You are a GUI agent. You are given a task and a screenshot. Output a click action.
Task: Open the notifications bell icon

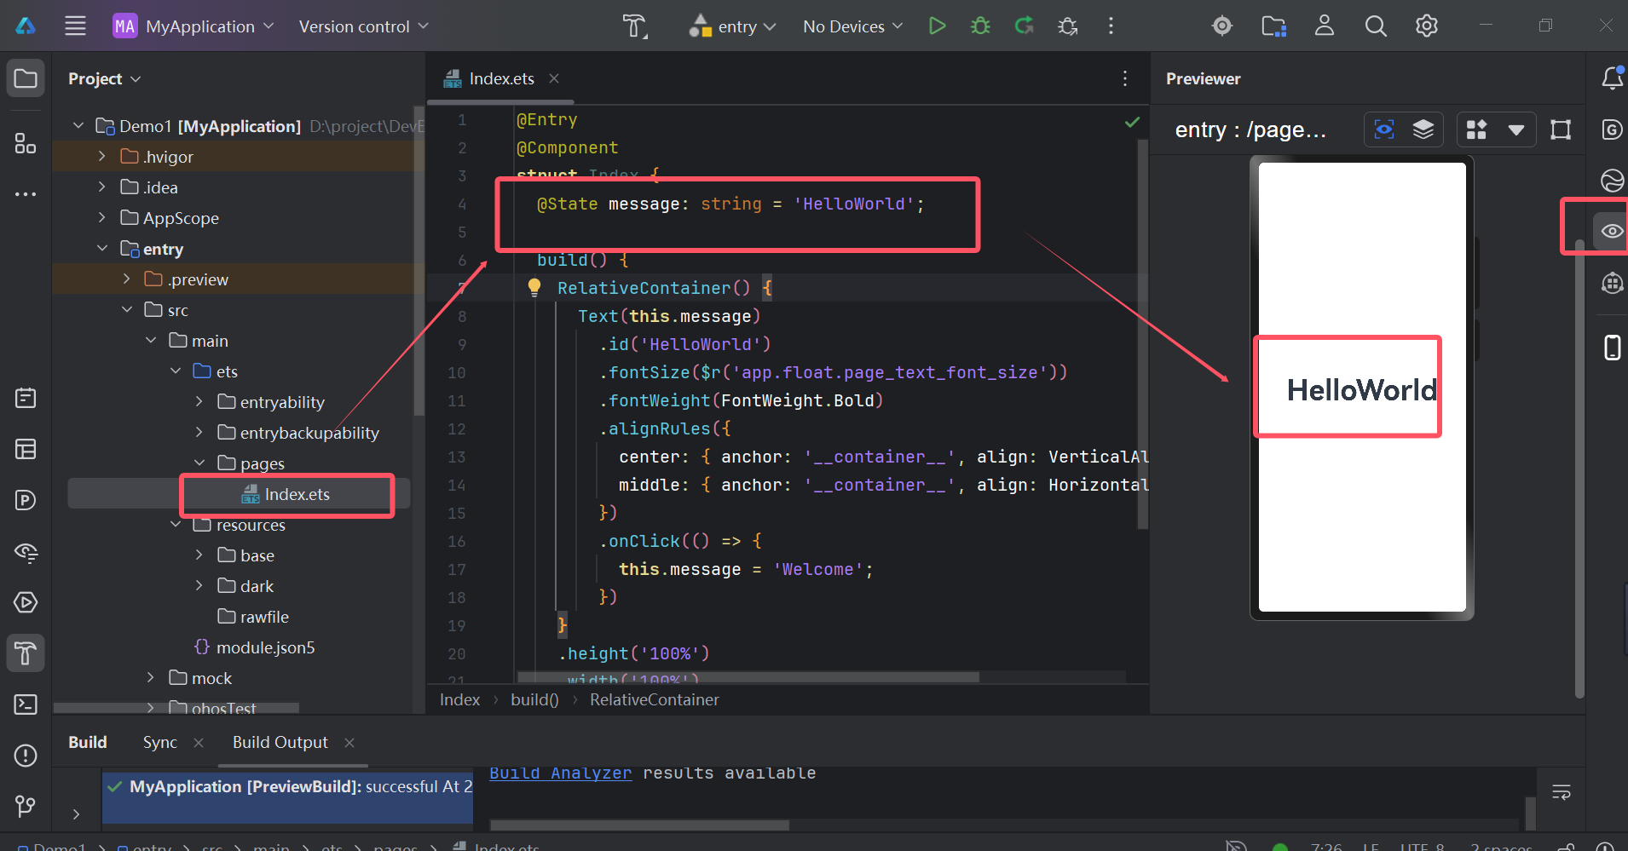click(x=1612, y=78)
